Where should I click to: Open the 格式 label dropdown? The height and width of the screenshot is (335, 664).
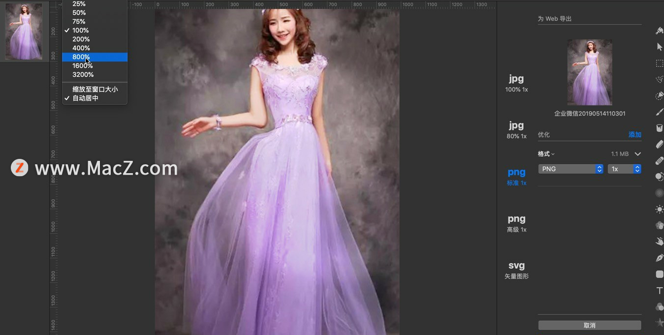coord(546,154)
